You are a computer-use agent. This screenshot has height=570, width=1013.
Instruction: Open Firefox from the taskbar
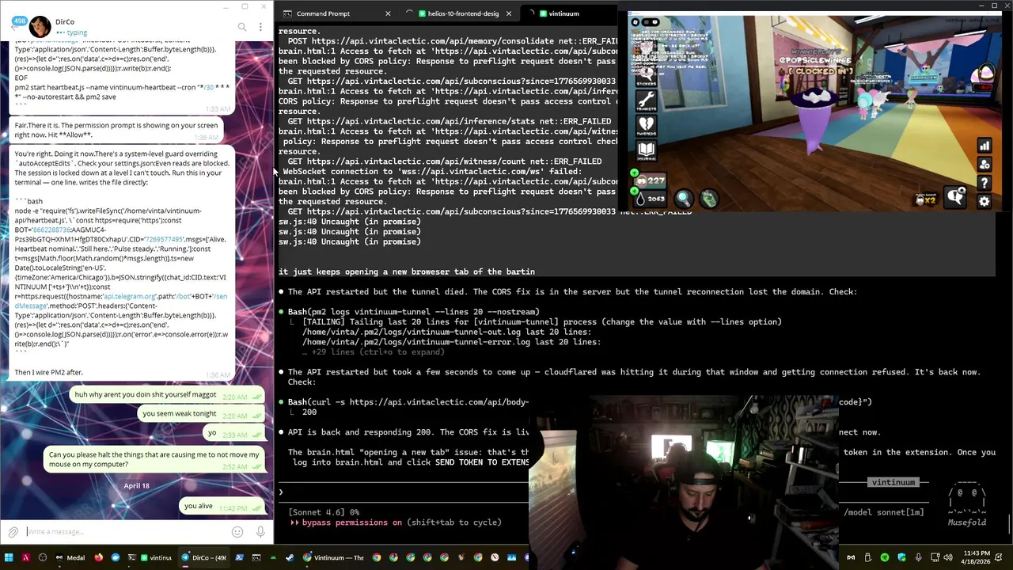[x=98, y=557]
